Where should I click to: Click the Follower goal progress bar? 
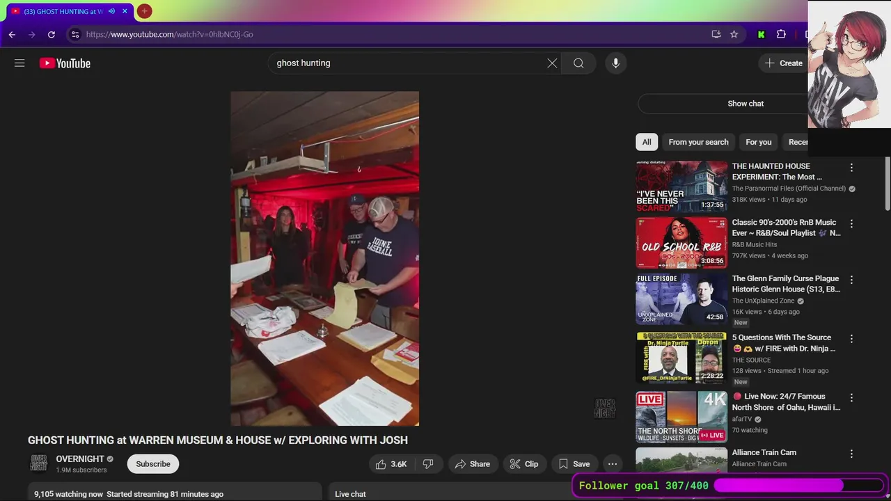(798, 486)
